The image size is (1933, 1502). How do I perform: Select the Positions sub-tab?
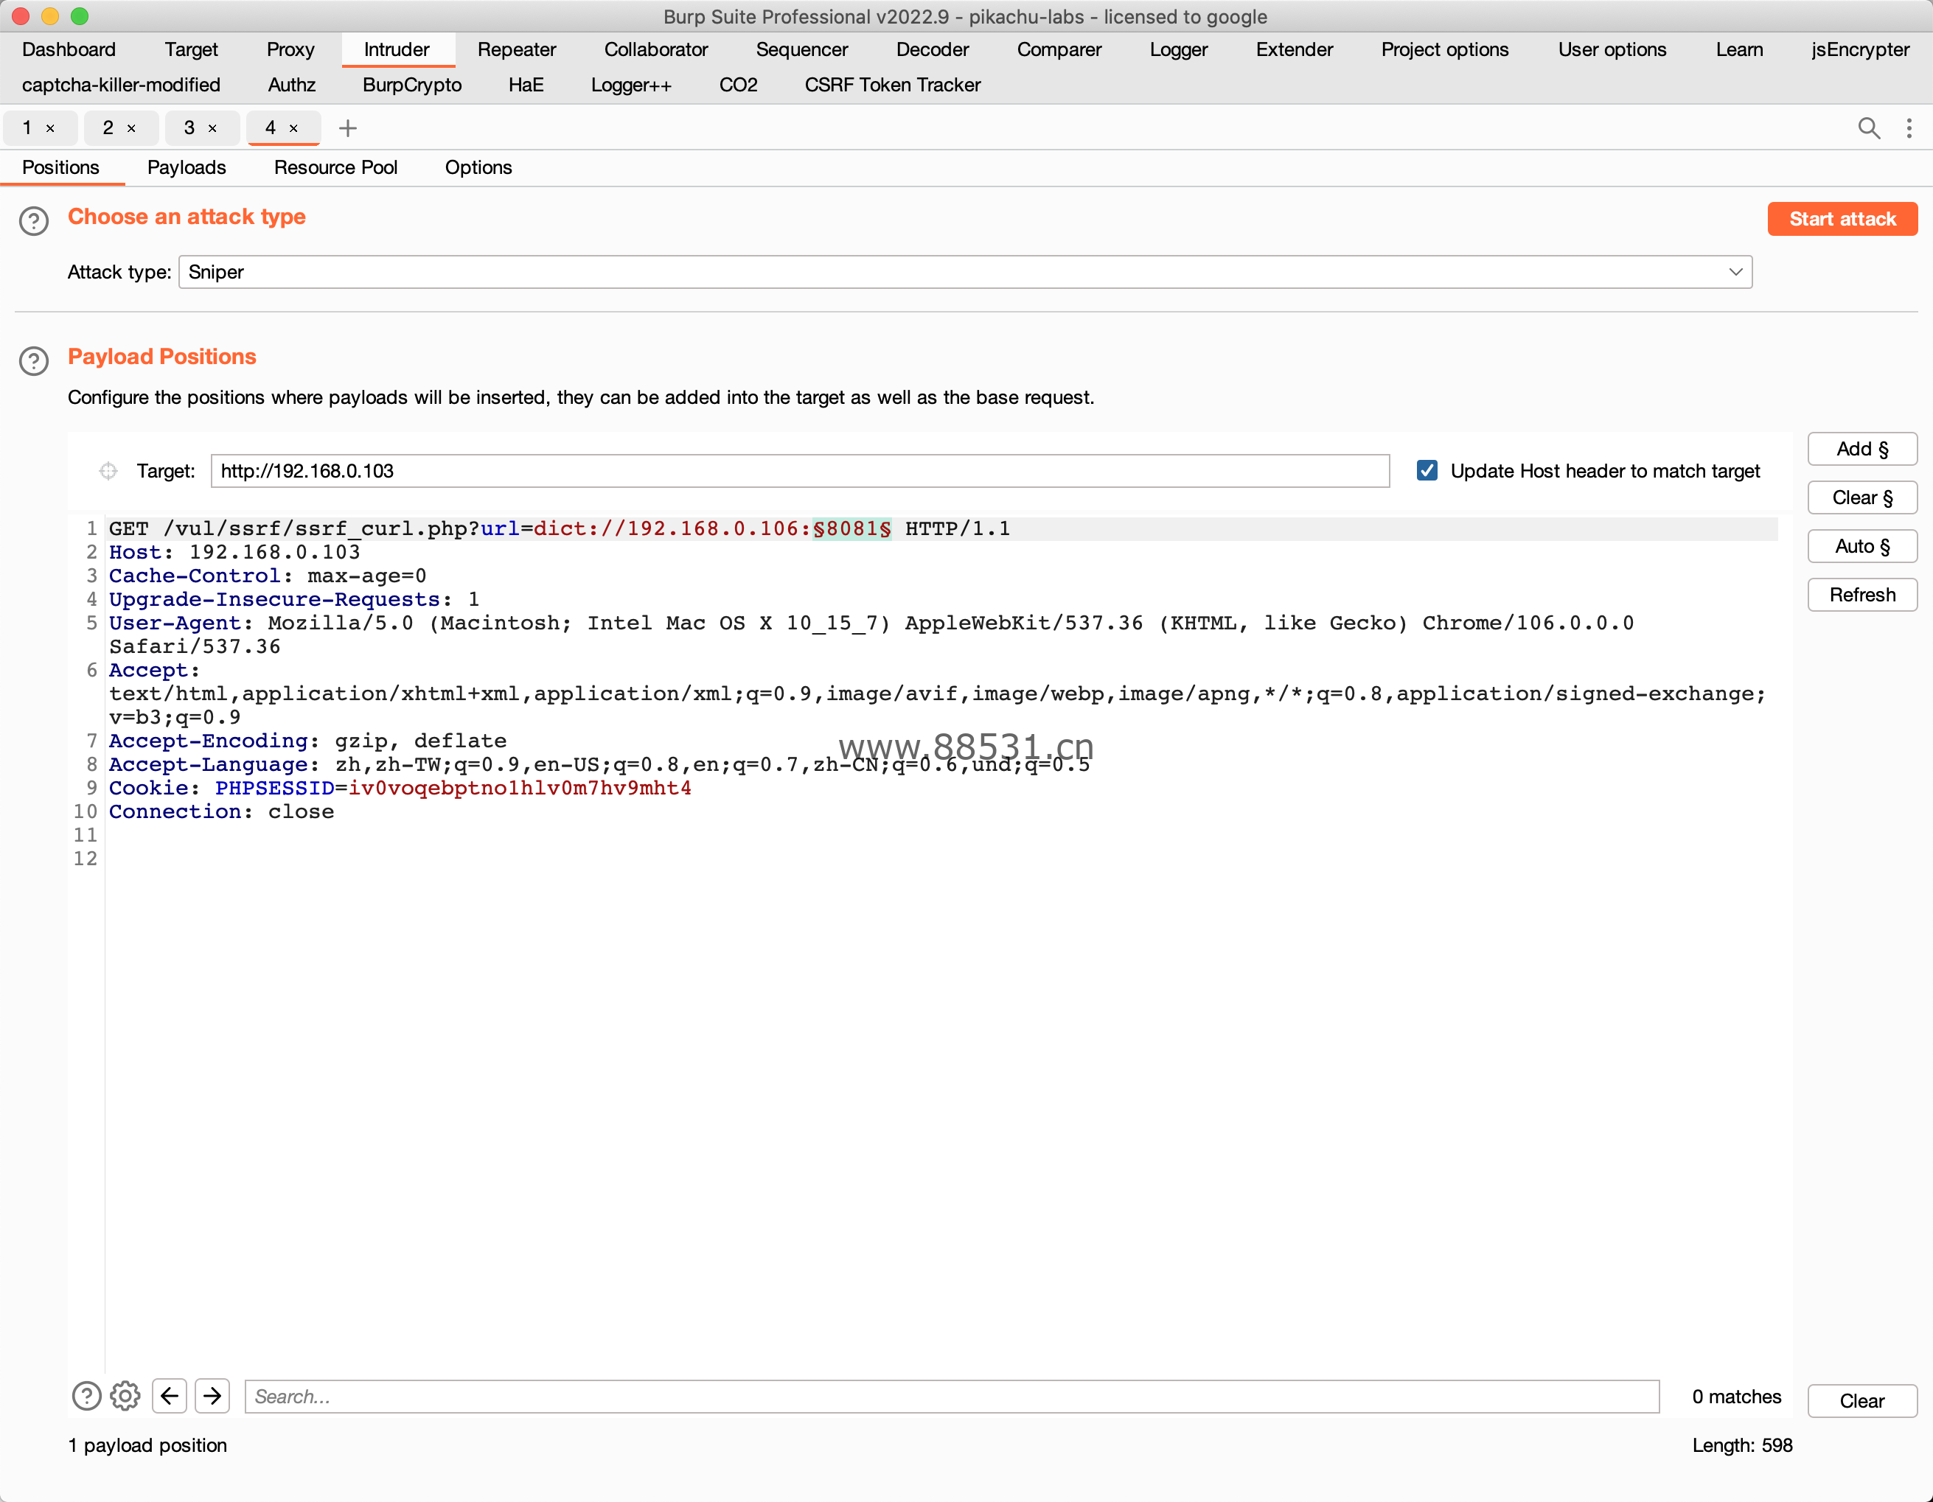click(61, 168)
